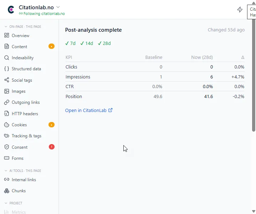
Task: Click the Baseline column header
Action: point(154,57)
